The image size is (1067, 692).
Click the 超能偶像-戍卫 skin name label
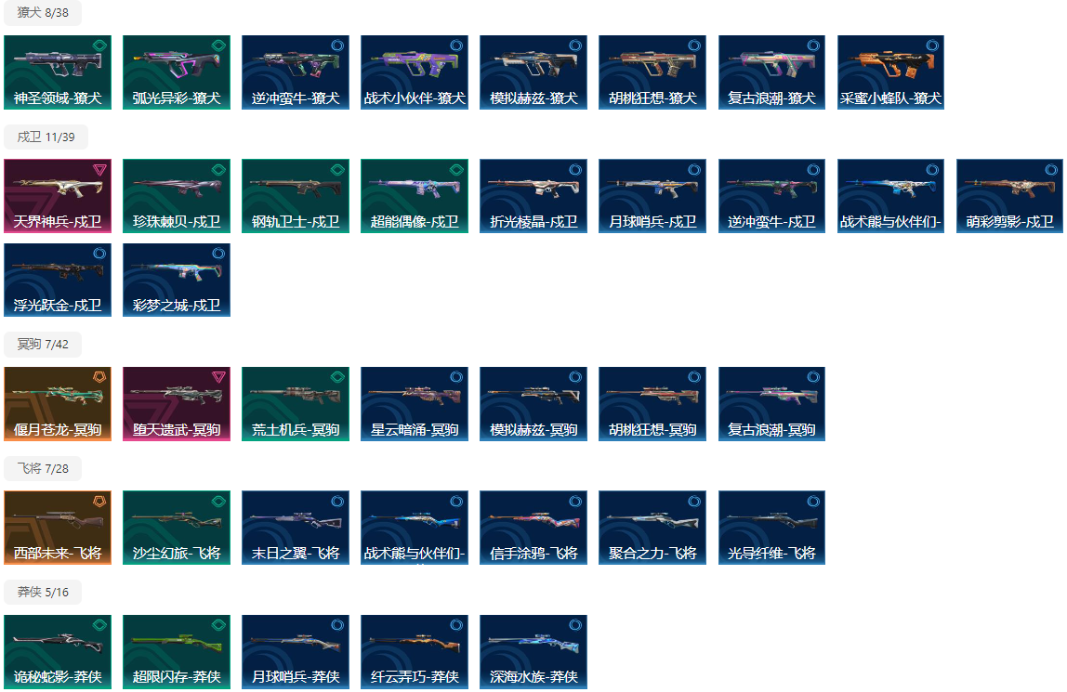click(415, 222)
